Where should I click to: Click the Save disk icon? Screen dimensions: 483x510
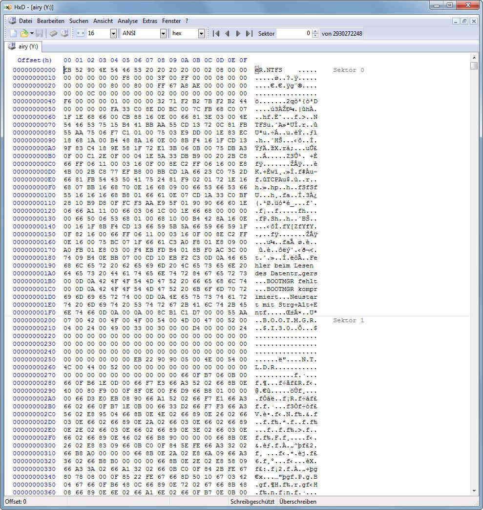click(x=39, y=33)
